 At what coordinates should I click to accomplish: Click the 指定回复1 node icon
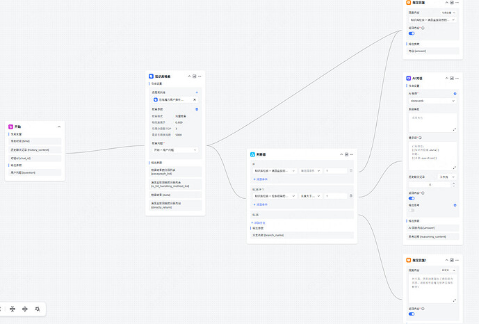coord(408,260)
